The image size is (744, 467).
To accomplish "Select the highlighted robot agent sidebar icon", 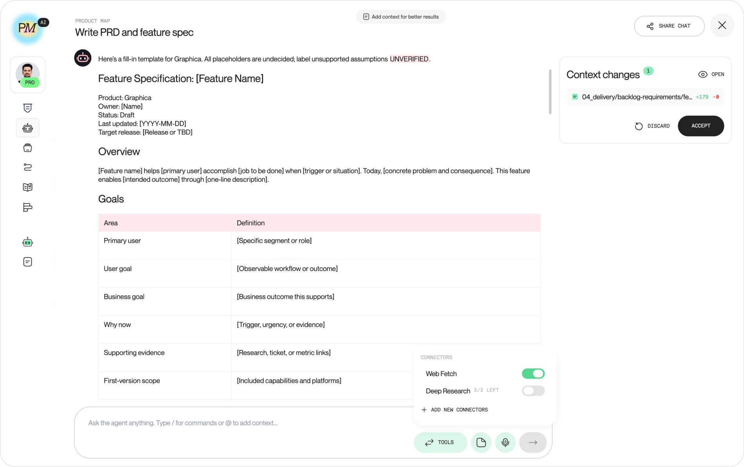I will click(27, 128).
